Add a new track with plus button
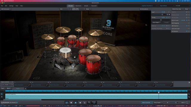191x107 pixels. 25,89
